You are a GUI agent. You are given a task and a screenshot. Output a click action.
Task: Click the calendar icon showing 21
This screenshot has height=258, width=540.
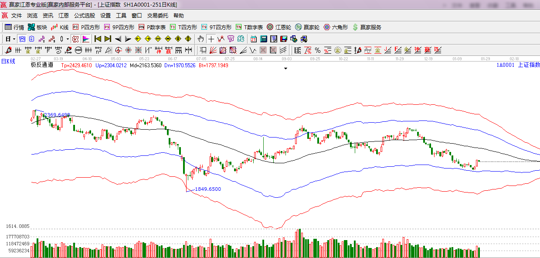click(254, 39)
